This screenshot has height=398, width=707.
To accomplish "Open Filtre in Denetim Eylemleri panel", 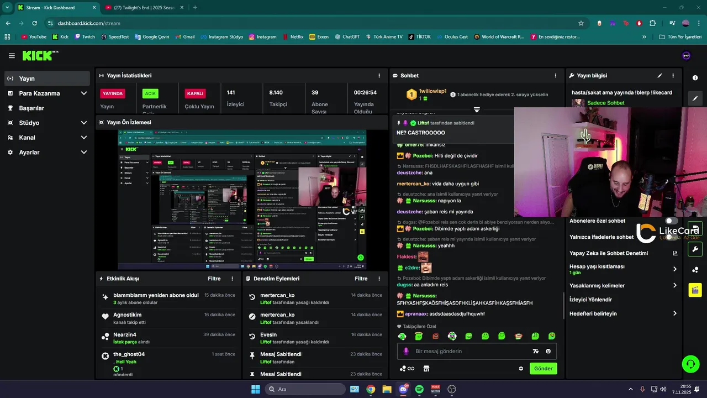I will tap(361, 279).
